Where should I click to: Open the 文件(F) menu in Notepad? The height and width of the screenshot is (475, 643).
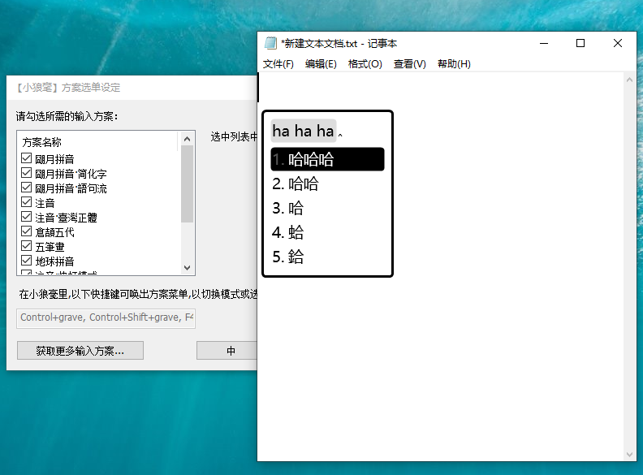(x=278, y=64)
